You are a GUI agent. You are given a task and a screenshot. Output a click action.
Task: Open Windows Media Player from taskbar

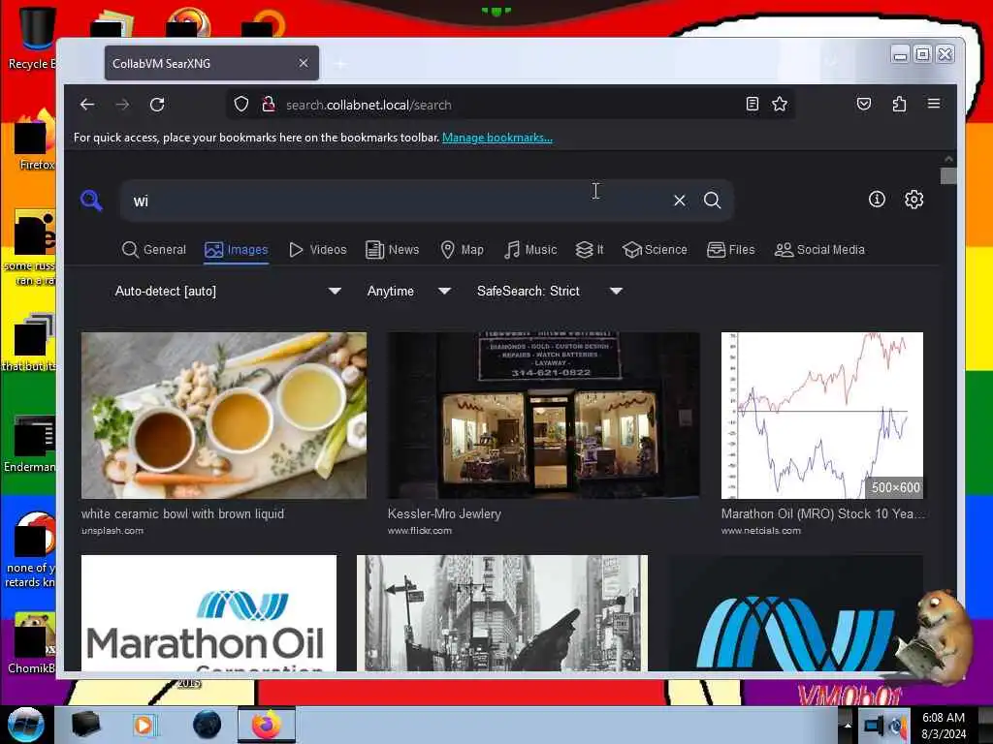[x=144, y=725]
